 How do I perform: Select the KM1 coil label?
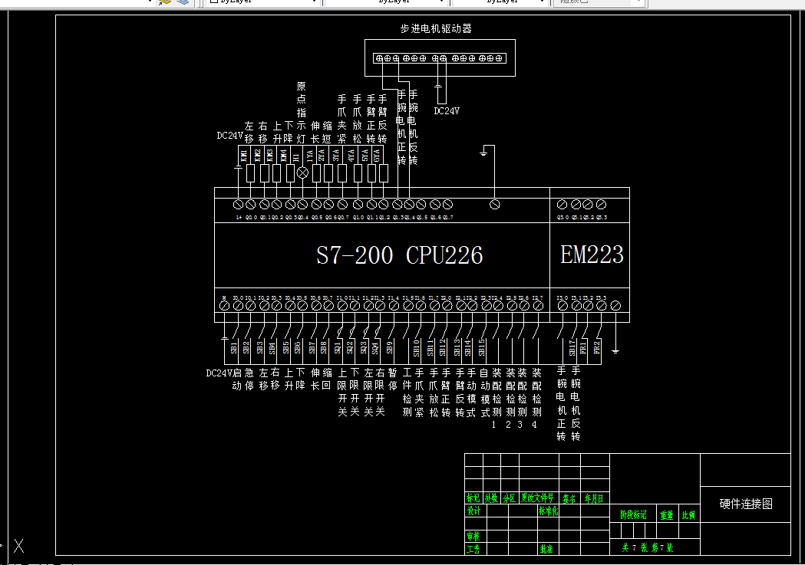coord(244,156)
